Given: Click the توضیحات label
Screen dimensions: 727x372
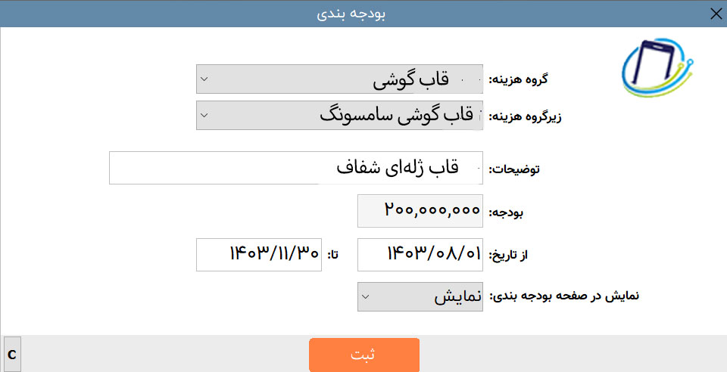Looking at the screenshot, I should click(x=514, y=169).
